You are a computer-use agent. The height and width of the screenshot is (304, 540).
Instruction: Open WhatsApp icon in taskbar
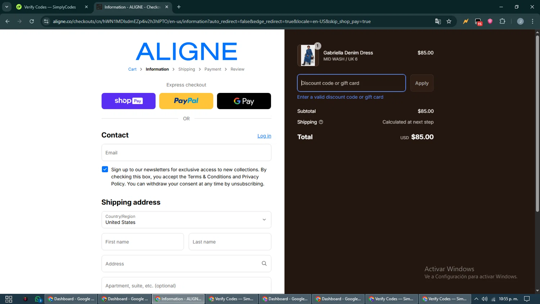point(38,299)
